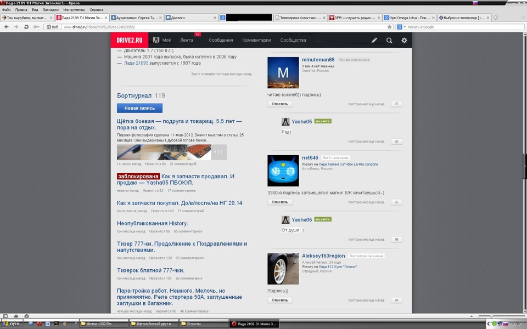This screenshot has width=527, height=329.
Task: Open comment menu for minuteman88's comment
Action: coord(396,104)
